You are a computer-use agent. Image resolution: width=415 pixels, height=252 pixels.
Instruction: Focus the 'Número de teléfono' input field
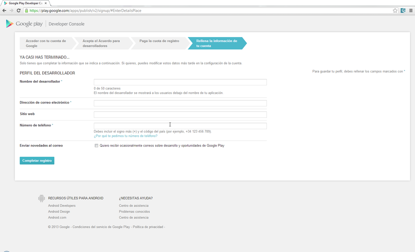click(x=180, y=126)
